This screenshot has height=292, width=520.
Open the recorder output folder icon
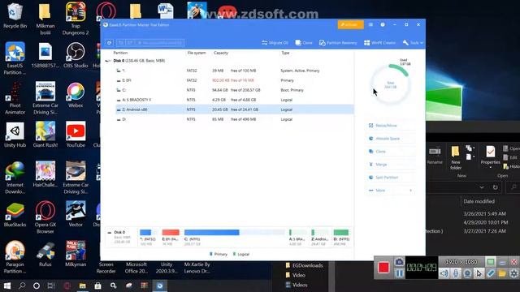(502, 273)
